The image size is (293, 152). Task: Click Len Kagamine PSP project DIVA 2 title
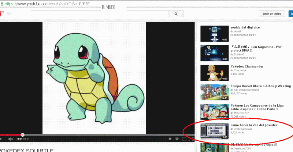tap(256, 49)
